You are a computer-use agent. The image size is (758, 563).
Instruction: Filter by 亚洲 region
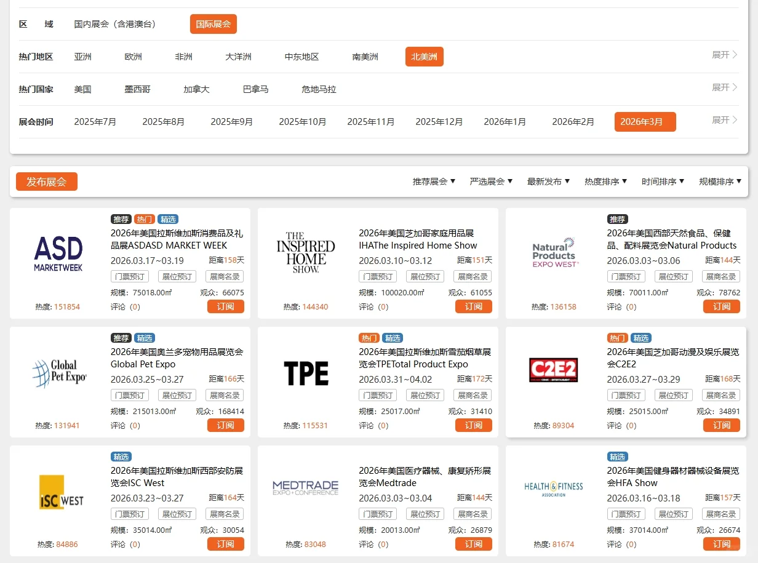click(83, 57)
